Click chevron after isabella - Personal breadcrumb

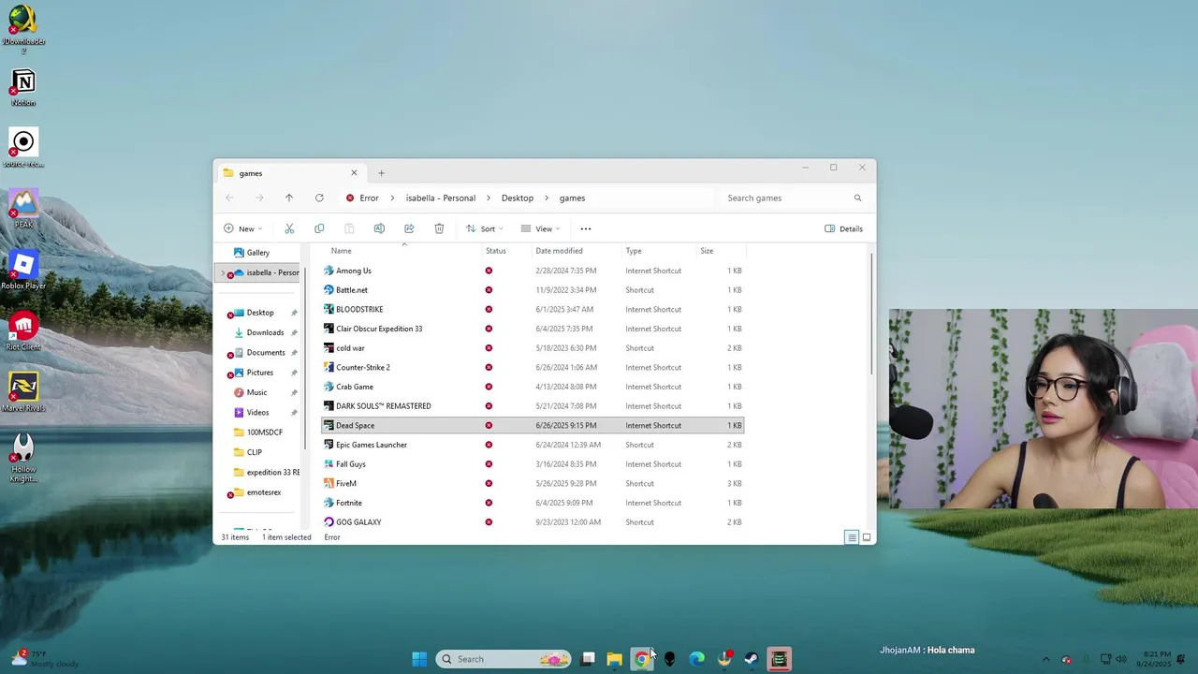(x=489, y=198)
